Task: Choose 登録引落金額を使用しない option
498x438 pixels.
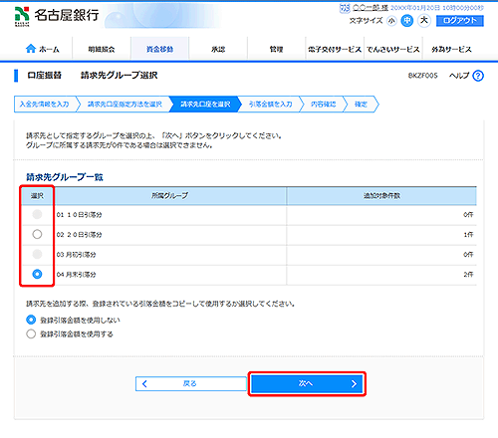Action: 31,320
